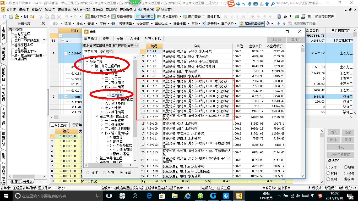Select 全部 radio button in query dialog
The height and width of the screenshot is (201, 358).
pyautogui.click(x=121, y=173)
